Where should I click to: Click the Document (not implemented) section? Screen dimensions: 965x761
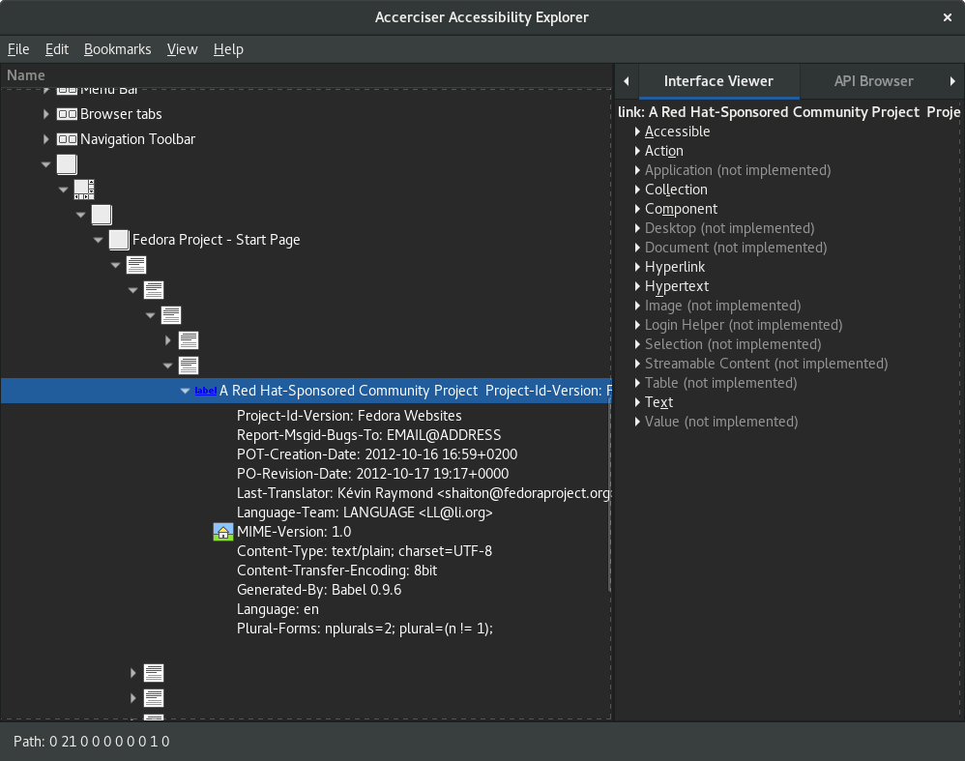(736, 248)
